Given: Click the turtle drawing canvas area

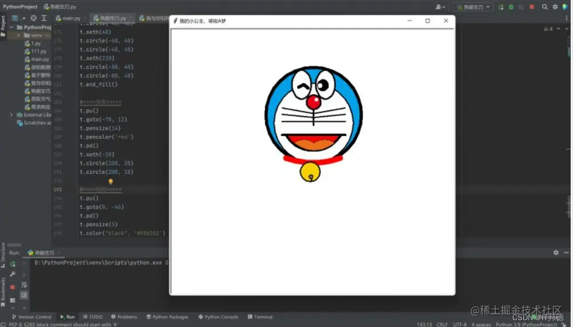Looking at the screenshot, I should 313,161.
